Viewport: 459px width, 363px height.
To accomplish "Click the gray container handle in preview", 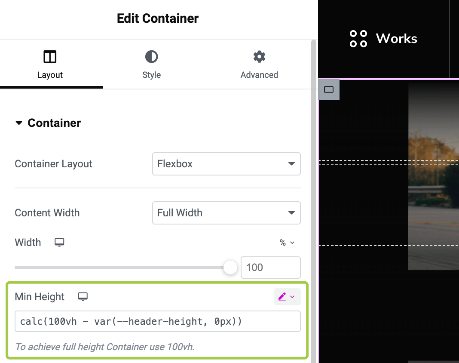I will tap(329, 89).
